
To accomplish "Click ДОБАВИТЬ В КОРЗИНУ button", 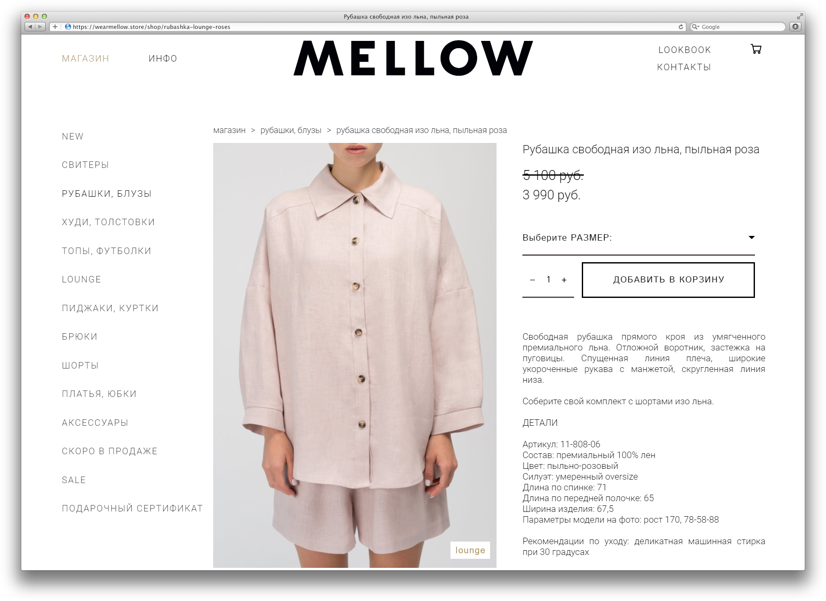I will (668, 280).
